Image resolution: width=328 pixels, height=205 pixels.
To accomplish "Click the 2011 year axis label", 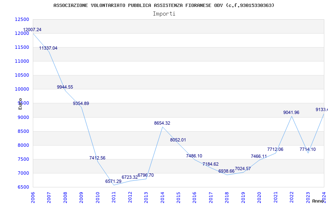I will pos(114,198).
